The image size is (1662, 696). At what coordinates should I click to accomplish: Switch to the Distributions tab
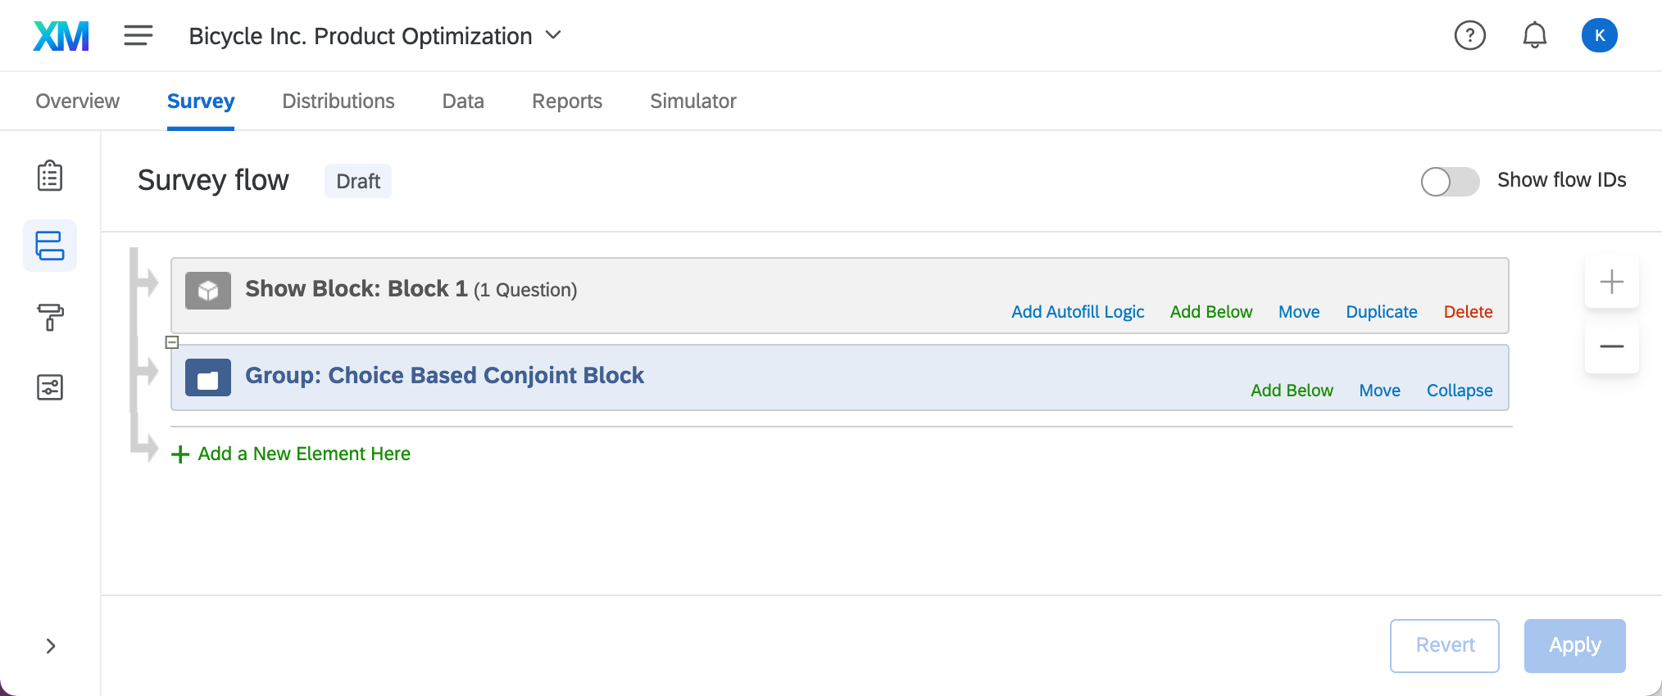338,101
